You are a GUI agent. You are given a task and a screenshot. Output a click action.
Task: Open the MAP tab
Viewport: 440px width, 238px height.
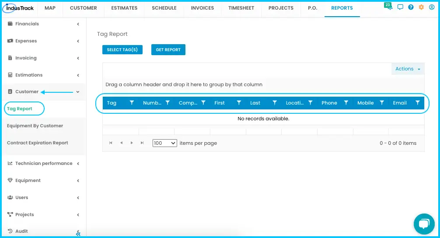pyautogui.click(x=50, y=8)
